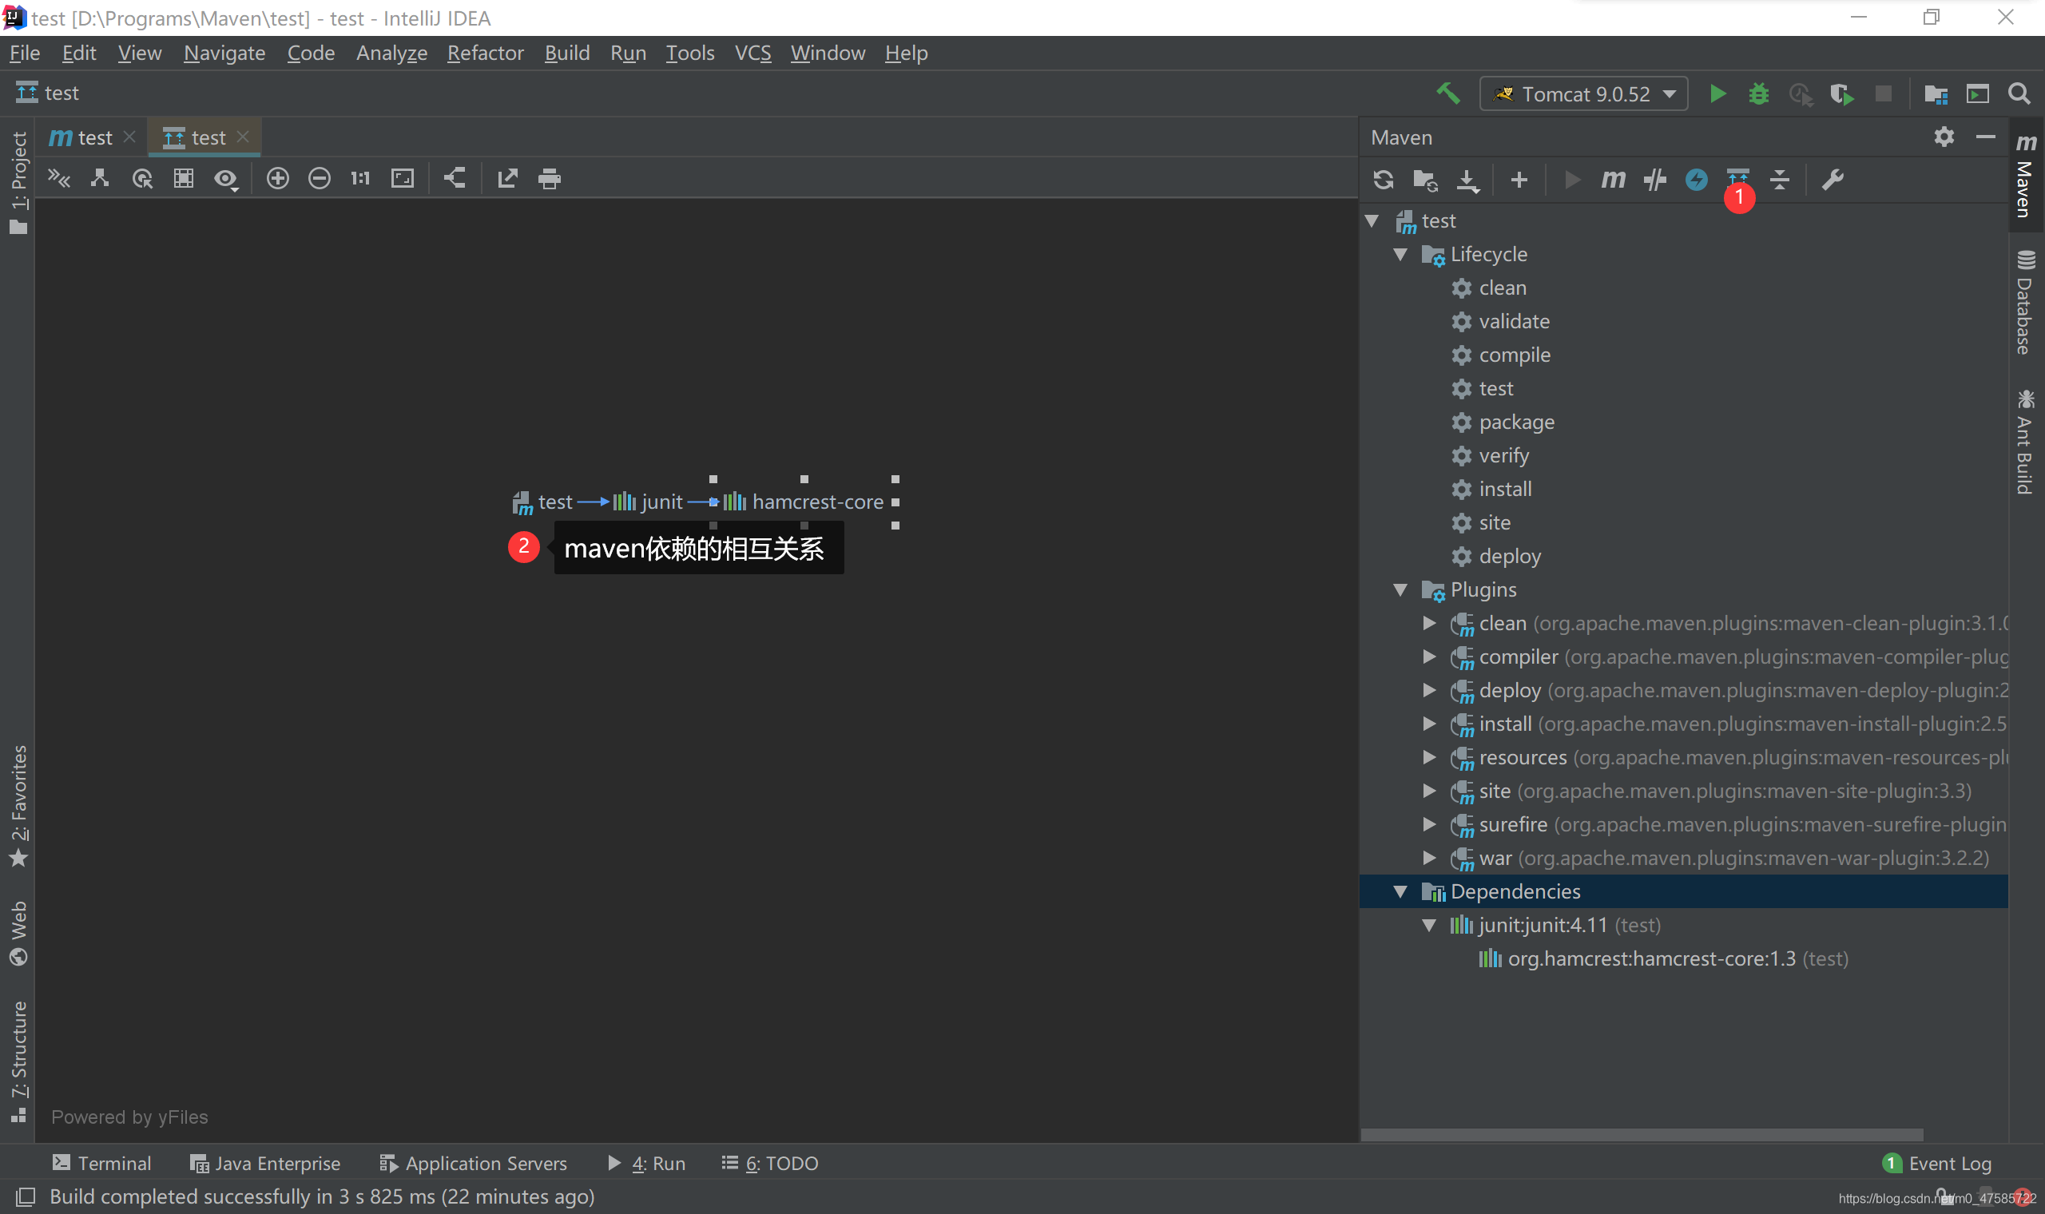Open the diagram scope eye dropdown
The width and height of the screenshot is (2045, 1214).
pos(226,179)
